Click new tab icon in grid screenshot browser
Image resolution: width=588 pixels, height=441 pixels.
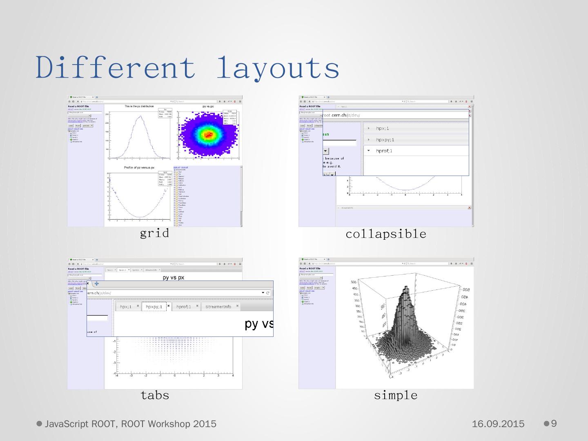97,97
